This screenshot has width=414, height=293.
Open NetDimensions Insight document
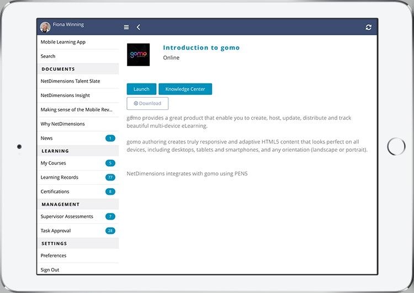pyautogui.click(x=78, y=95)
